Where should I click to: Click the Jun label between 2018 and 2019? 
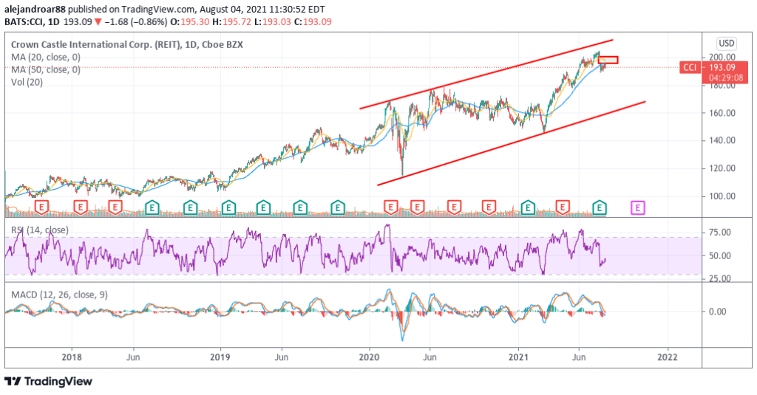[x=133, y=357]
